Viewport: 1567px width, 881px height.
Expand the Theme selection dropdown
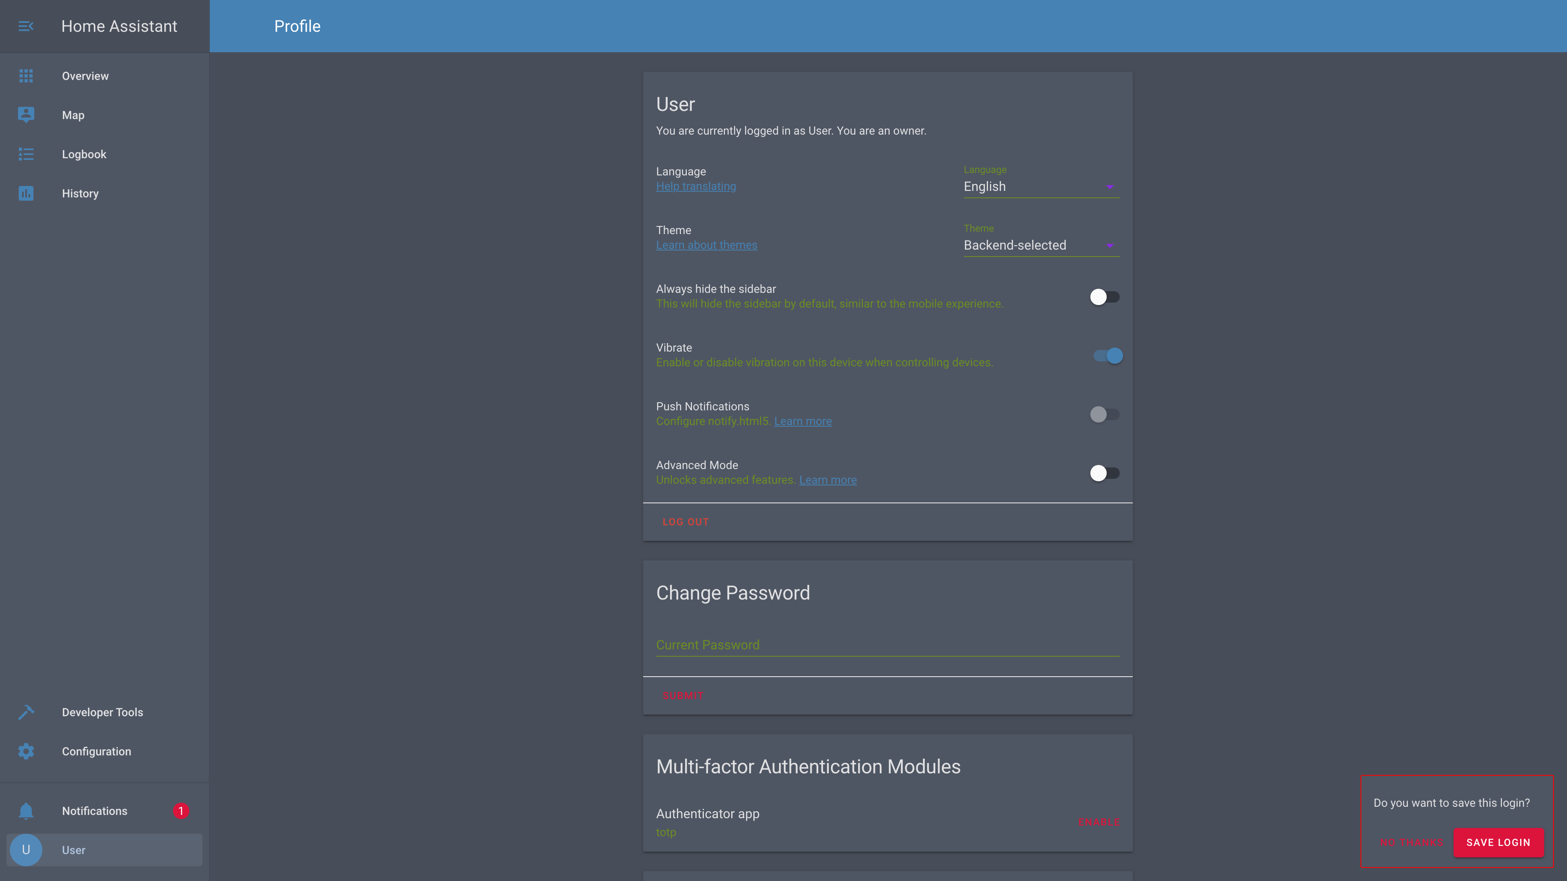coord(1040,246)
